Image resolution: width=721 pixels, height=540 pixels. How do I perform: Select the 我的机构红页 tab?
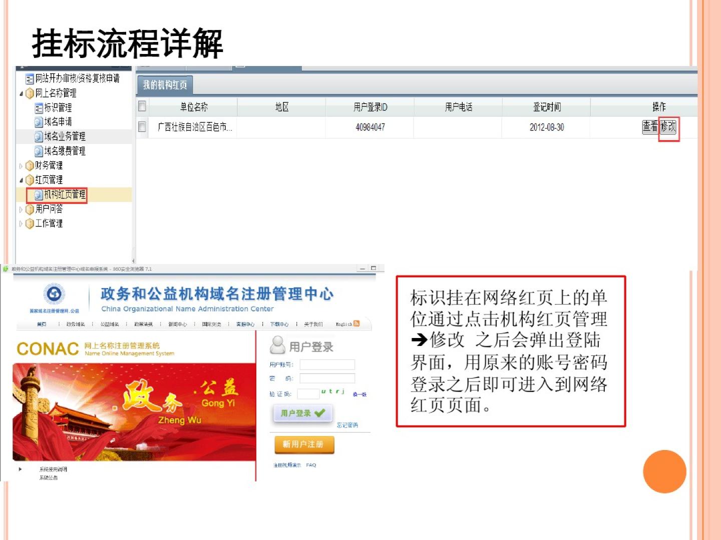point(165,85)
